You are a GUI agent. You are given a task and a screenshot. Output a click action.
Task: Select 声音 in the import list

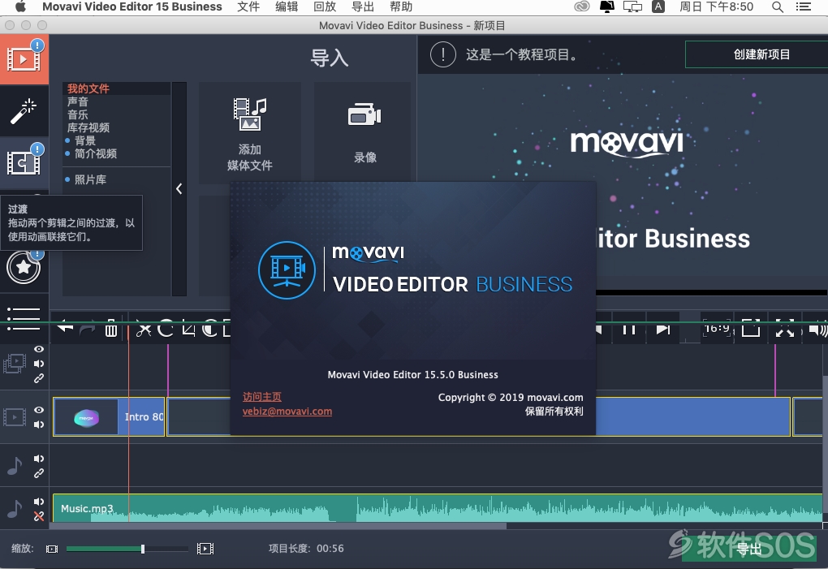[78, 101]
